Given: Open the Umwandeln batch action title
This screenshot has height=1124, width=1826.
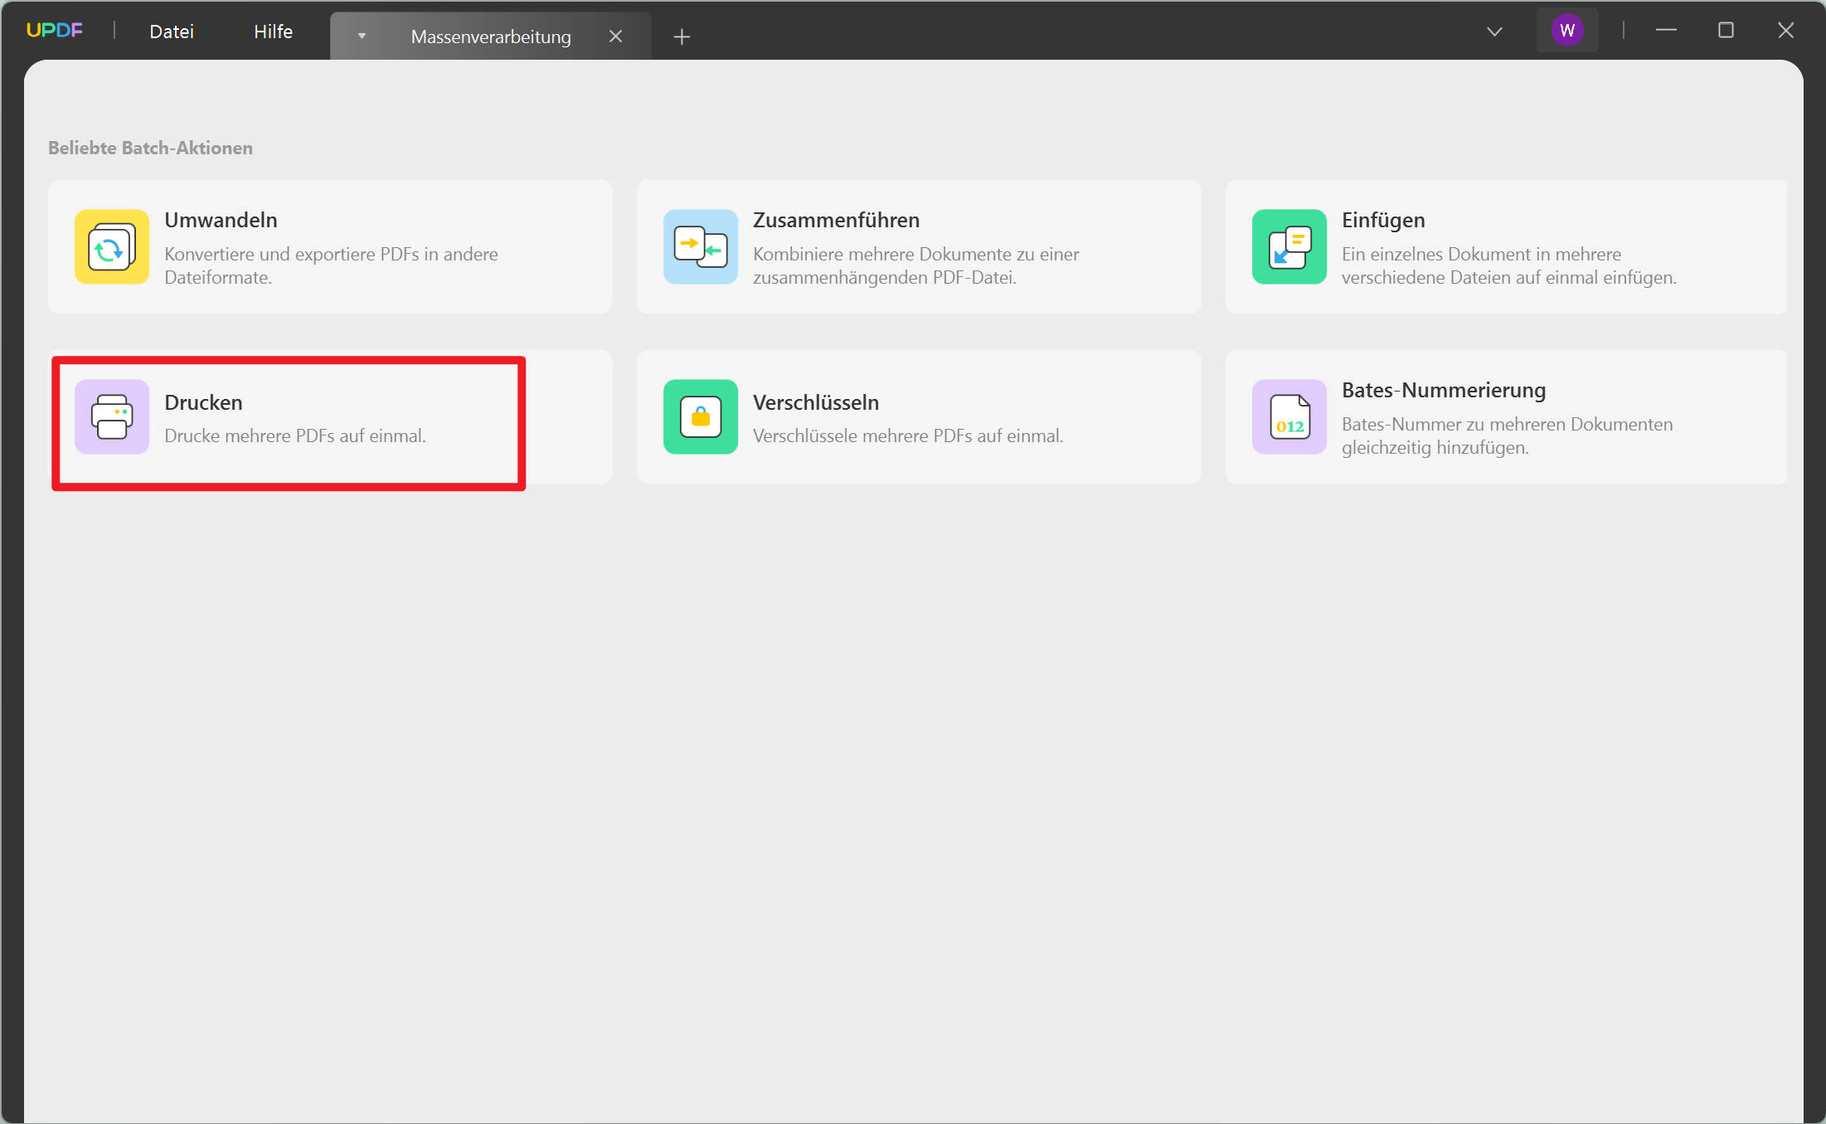Looking at the screenshot, I should (x=221, y=220).
